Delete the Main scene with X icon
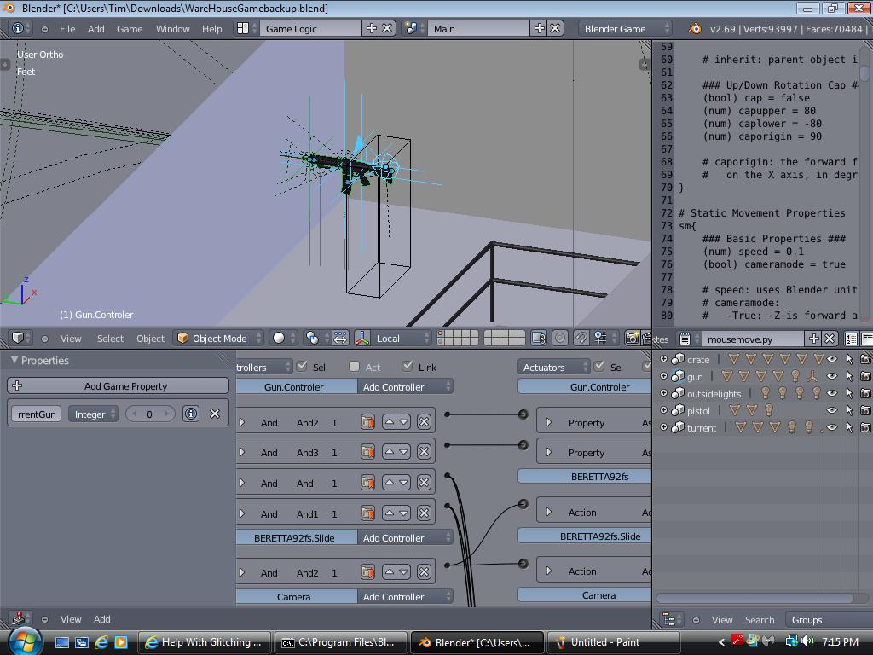Image resolution: width=873 pixels, height=655 pixels. tap(556, 28)
